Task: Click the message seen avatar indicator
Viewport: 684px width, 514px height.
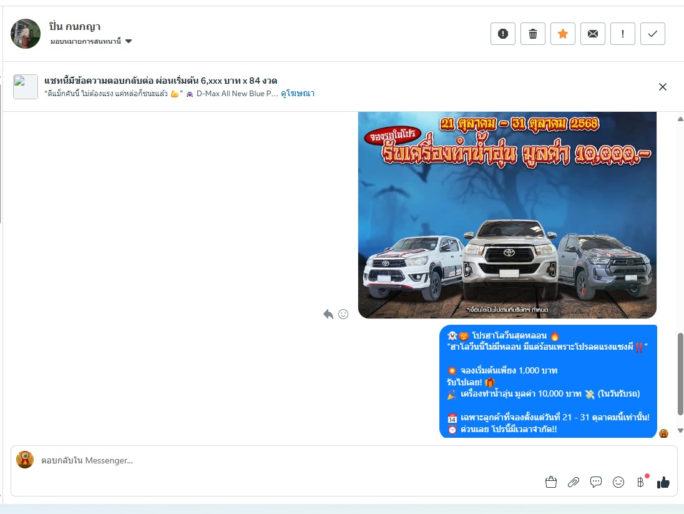Action: 664,433
